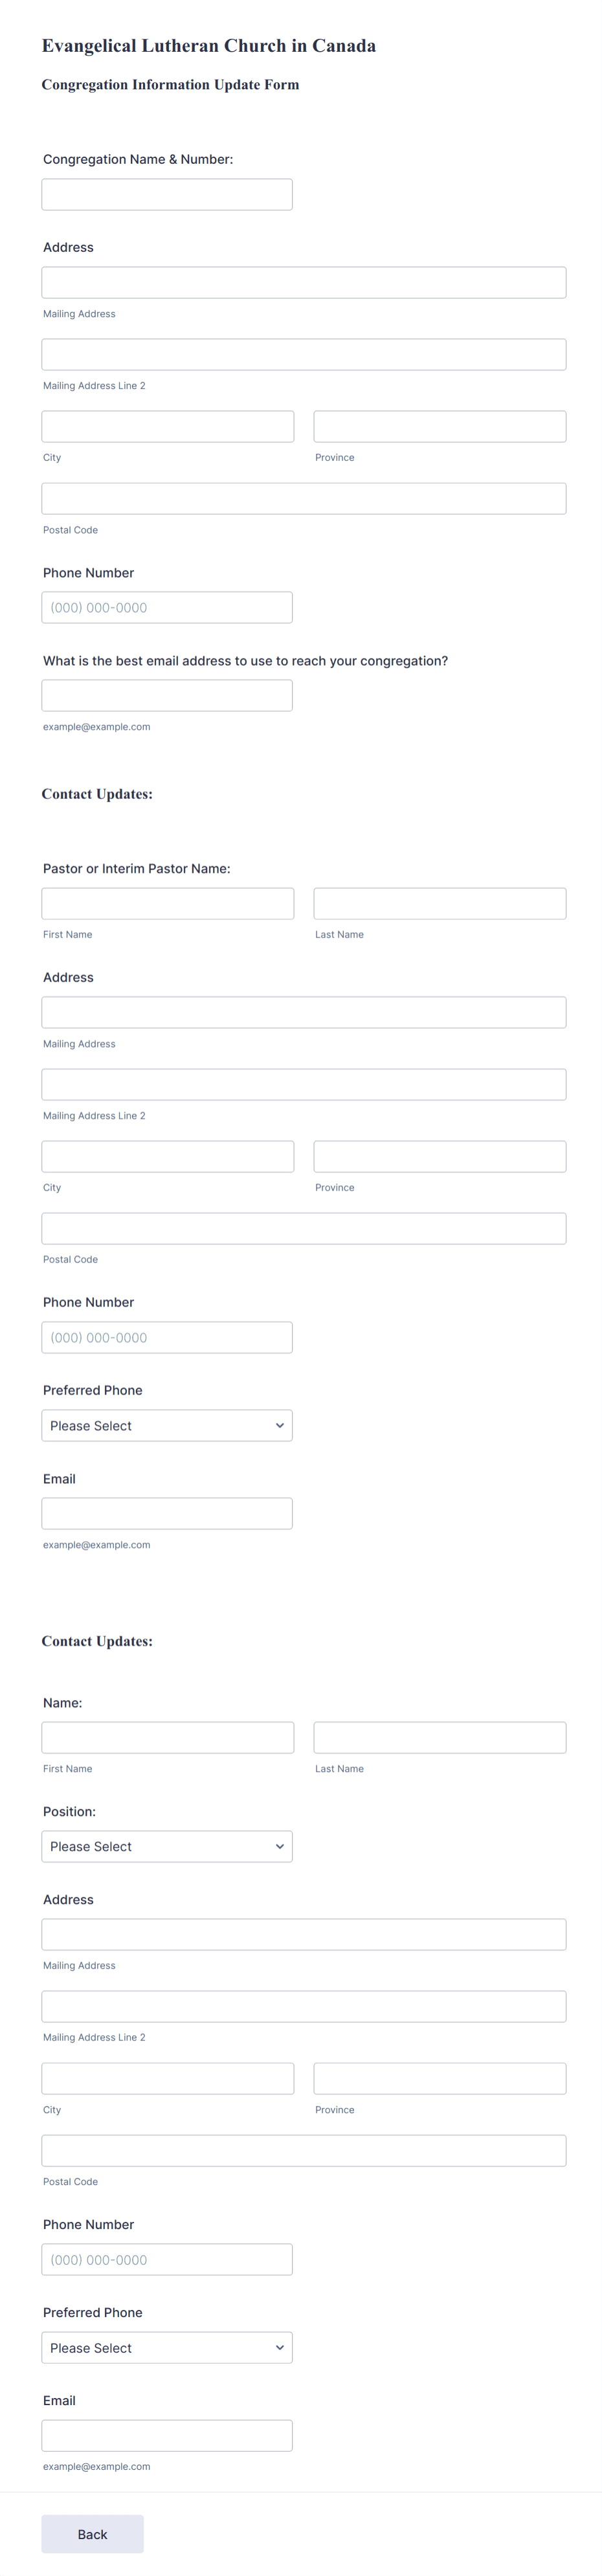The width and height of the screenshot is (602, 2576).
Task: Select the pastor's Mailing Address field
Action: coord(303,1012)
